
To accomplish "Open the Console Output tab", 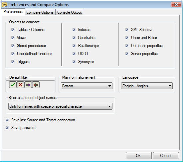I will [70, 12].
